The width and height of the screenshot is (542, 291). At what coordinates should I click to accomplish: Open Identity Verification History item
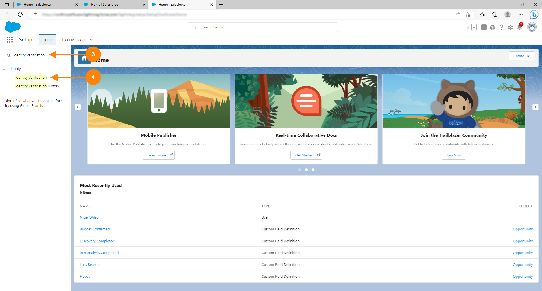37,86
